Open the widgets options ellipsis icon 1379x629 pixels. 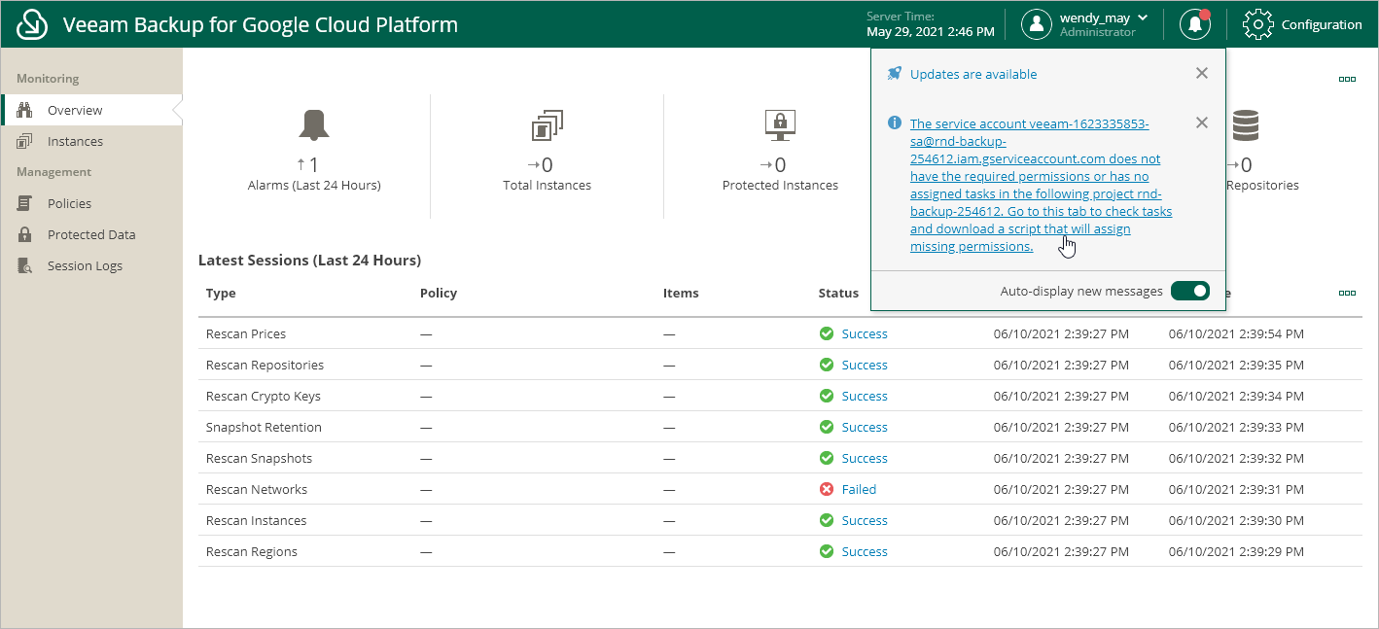[1347, 79]
